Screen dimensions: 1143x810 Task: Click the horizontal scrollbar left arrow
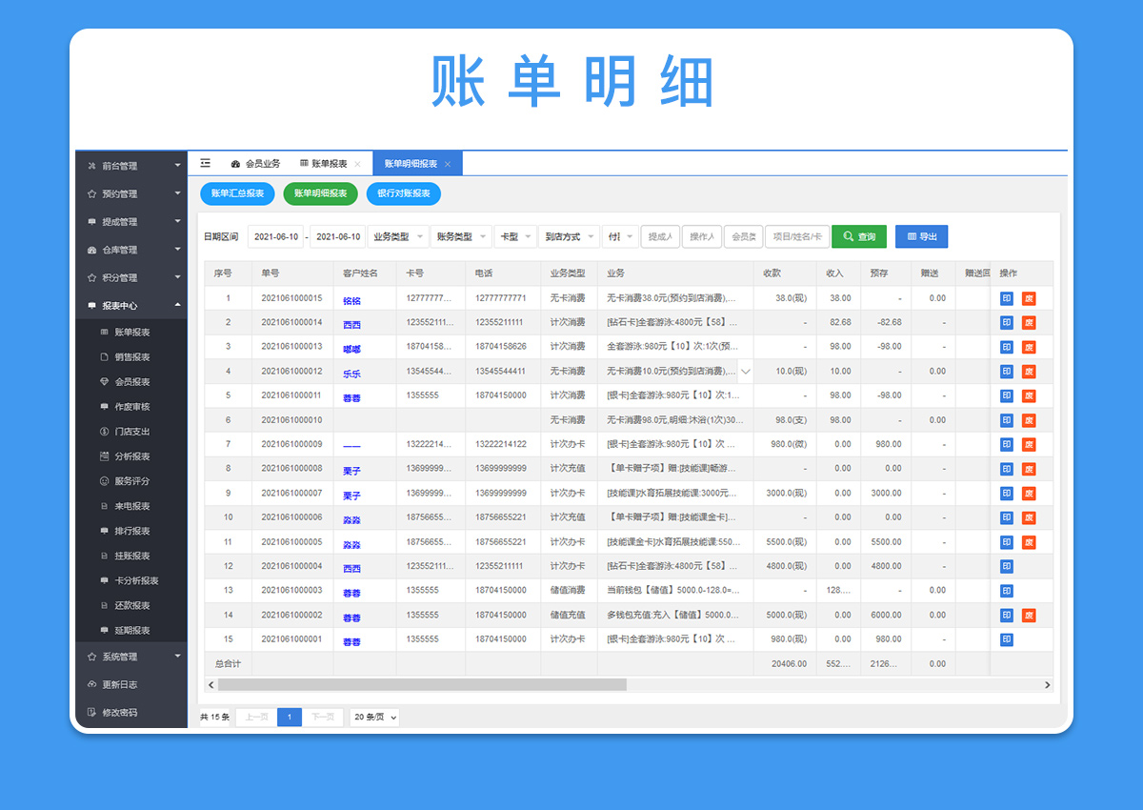[x=211, y=684]
